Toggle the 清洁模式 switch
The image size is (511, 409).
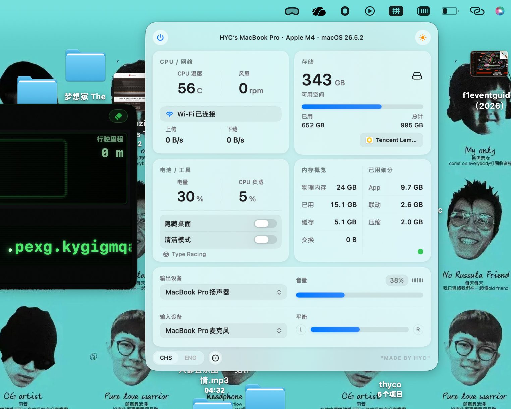tap(266, 240)
